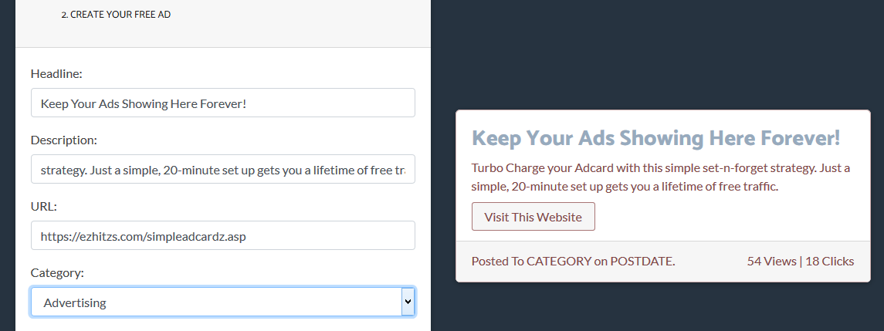Click the ad preview headline title

pyautogui.click(x=655, y=137)
